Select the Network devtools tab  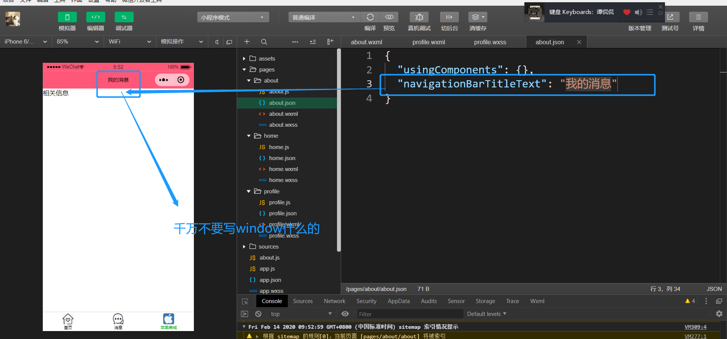coord(335,301)
